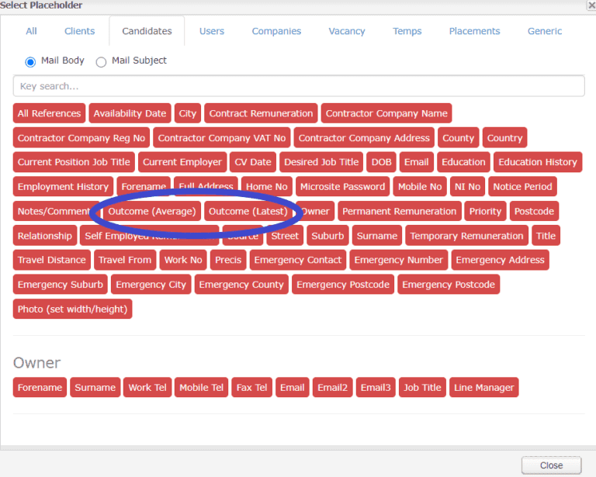
Task: Open the Placements tab
Action: point(474,31)
